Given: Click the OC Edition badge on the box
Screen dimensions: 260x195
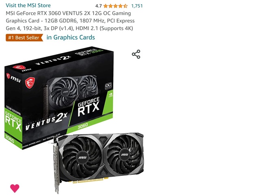Looking at the screenshot, I should pyautogui.click(x=108, y=86).
